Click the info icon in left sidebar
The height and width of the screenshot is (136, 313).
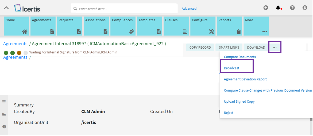(x=4, y=126)
